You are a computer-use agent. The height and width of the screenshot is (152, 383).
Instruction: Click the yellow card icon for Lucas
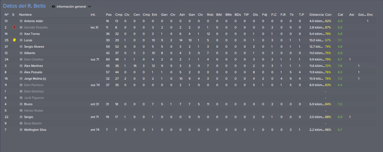(x=14, y=40)
